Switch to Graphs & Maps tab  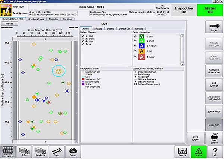36,19
